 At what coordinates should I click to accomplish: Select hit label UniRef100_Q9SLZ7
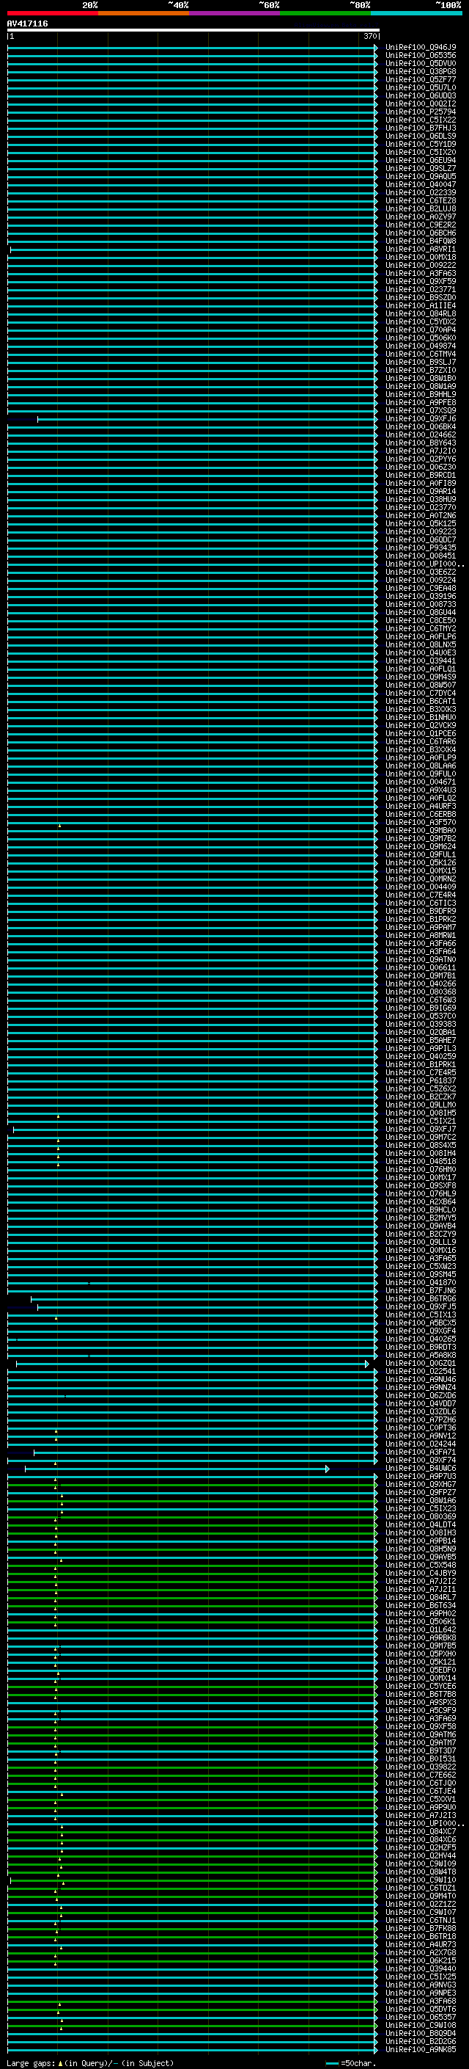coord(420,168)
